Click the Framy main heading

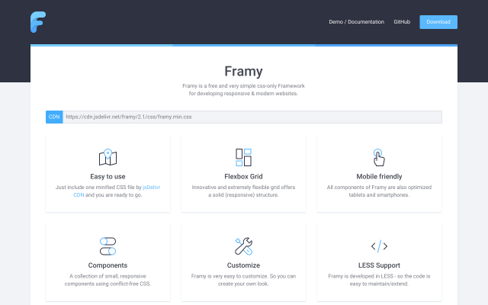(x=243, y=72)
